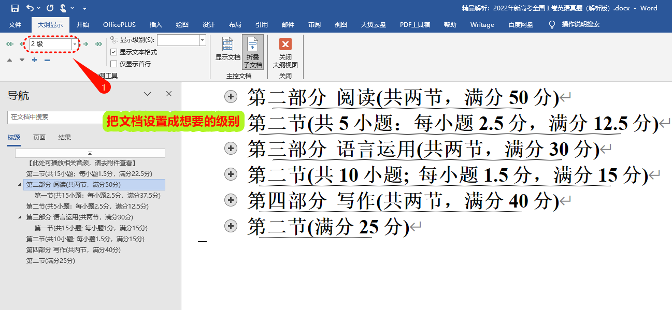
Task: Enable the 仅显示首行 checkbox
Action: point(114,64)
